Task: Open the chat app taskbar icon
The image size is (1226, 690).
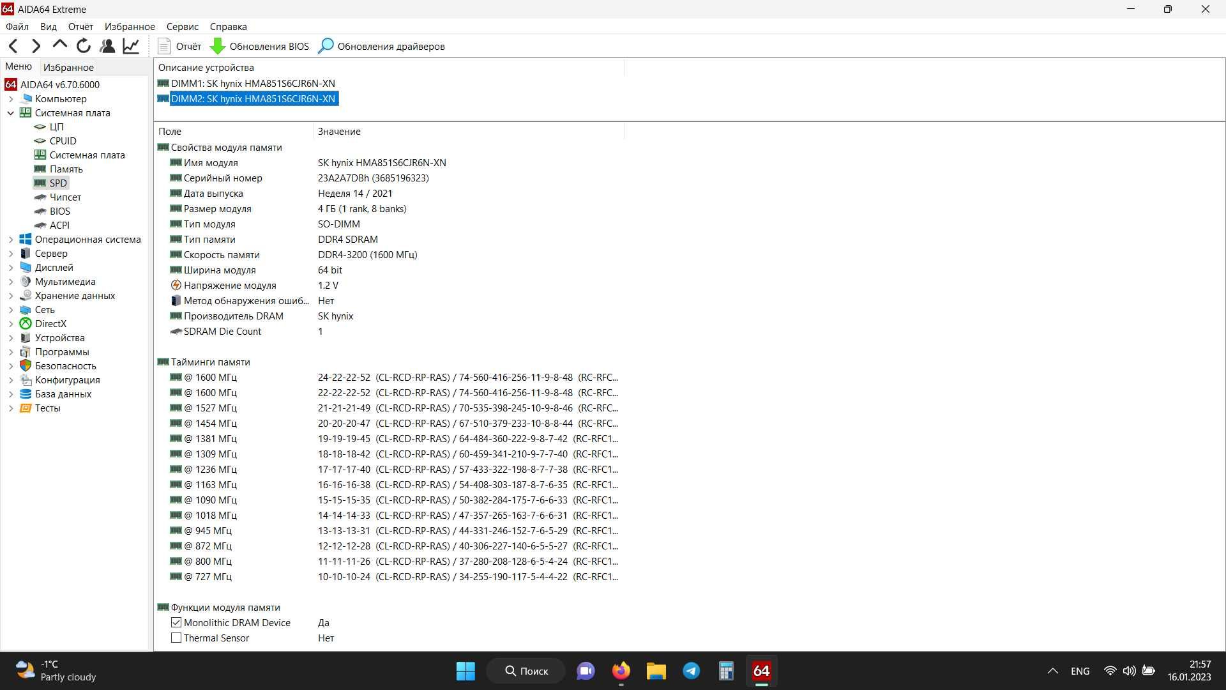Action: (x=586, y=671)
